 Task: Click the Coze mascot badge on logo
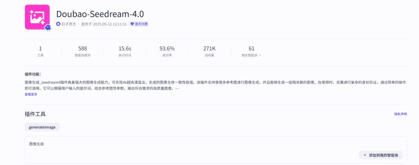coord(48,27)
